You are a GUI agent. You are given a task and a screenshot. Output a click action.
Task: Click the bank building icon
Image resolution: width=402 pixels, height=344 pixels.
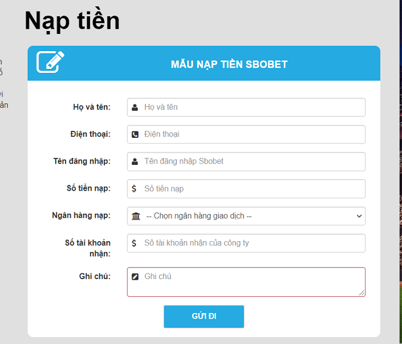pos(136,216)
